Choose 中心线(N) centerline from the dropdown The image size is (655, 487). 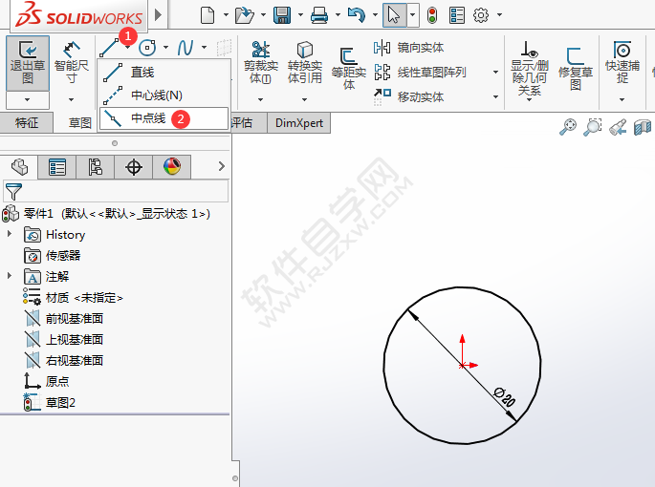164,95
